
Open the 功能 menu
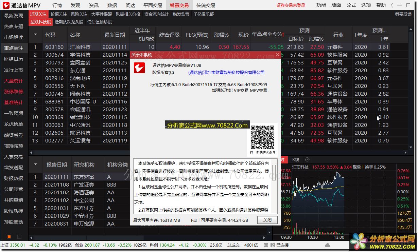pyautogui.click(x=321, y=5)
